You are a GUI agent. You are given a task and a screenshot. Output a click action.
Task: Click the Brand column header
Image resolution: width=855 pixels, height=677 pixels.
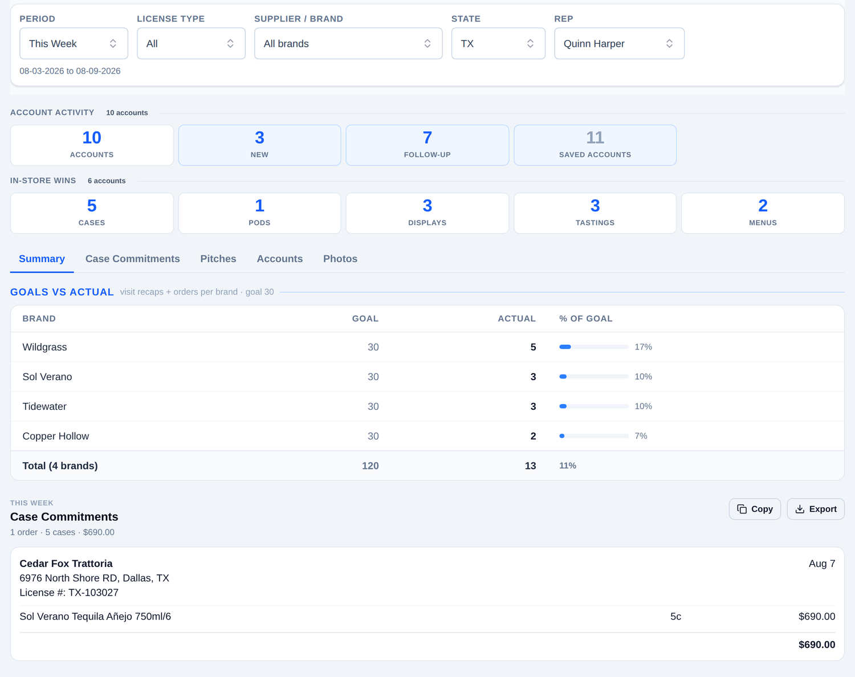[39, 319]
